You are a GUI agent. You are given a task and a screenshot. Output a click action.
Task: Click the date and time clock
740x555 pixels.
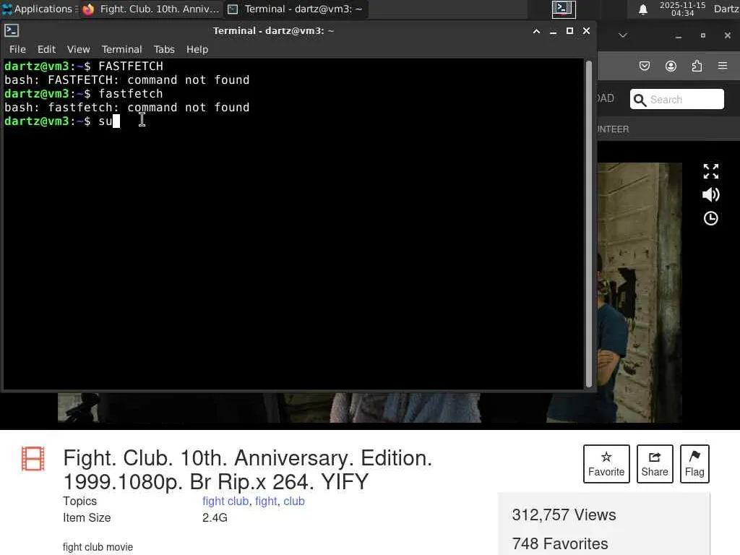coord(682,9)
